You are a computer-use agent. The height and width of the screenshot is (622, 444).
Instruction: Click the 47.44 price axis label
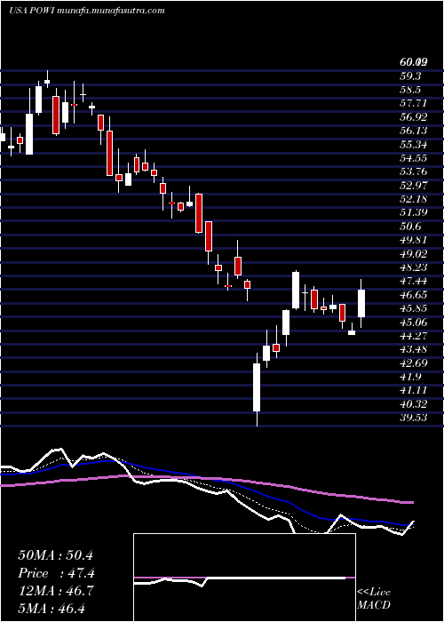(x=415, y=281)
